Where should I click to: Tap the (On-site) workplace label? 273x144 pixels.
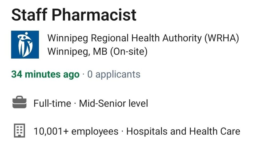point(129,52)
